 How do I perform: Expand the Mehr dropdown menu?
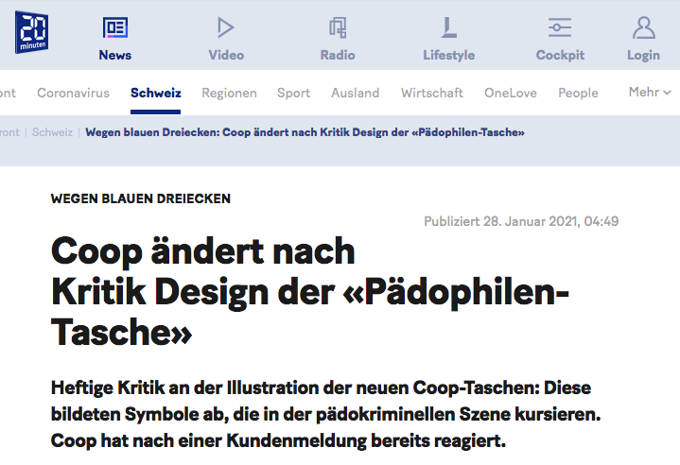[x=650, y=93]
